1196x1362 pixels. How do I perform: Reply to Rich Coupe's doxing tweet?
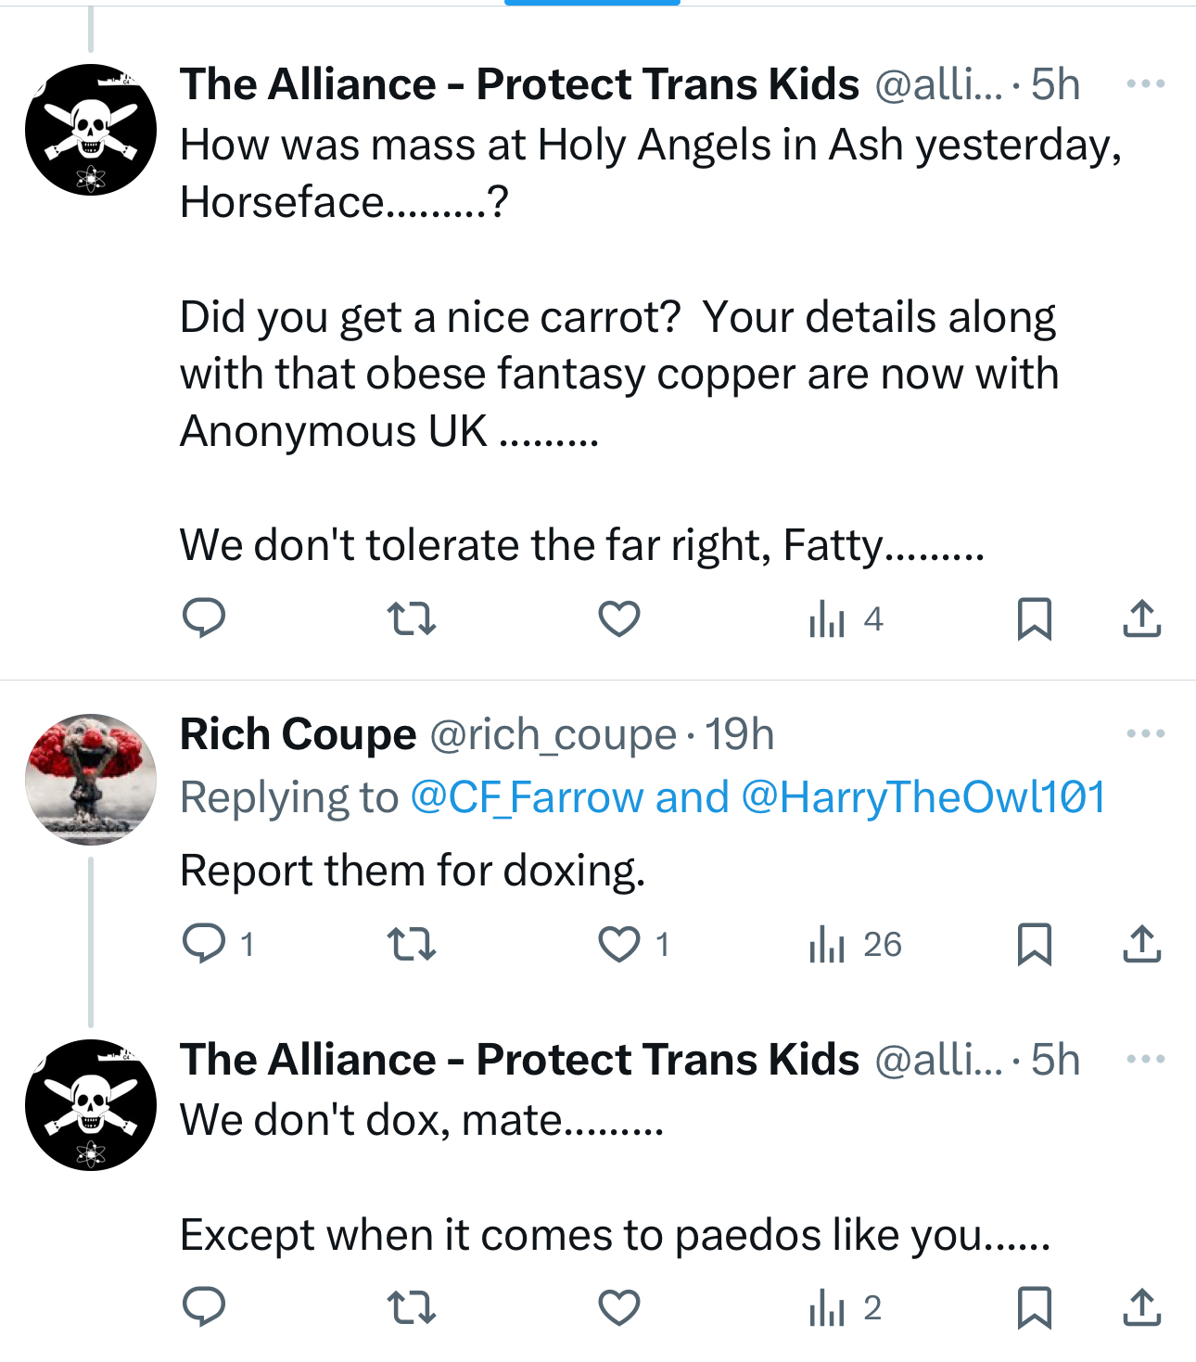[x=204, y=944]
